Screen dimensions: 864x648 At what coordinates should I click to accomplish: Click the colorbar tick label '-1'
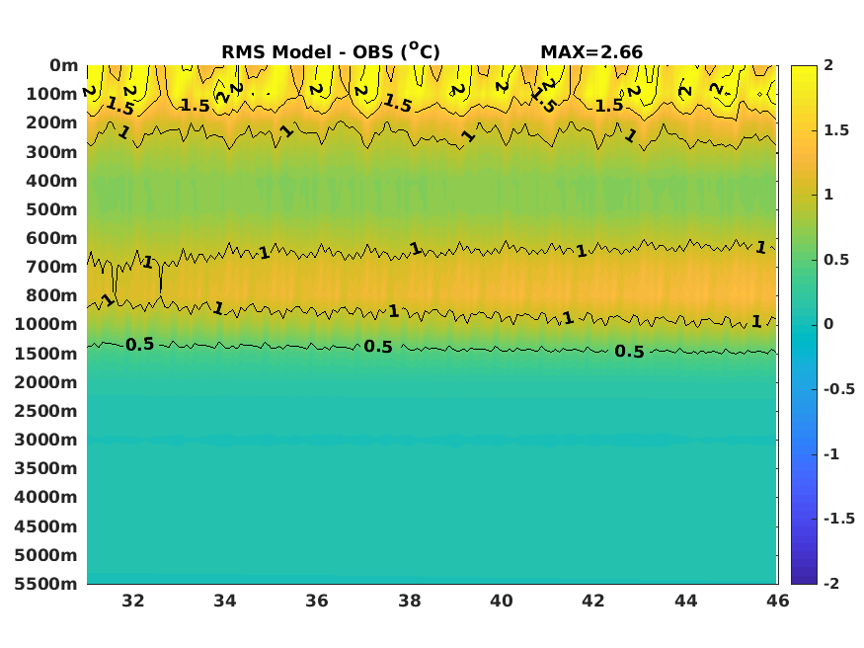[x=831, y=454]
